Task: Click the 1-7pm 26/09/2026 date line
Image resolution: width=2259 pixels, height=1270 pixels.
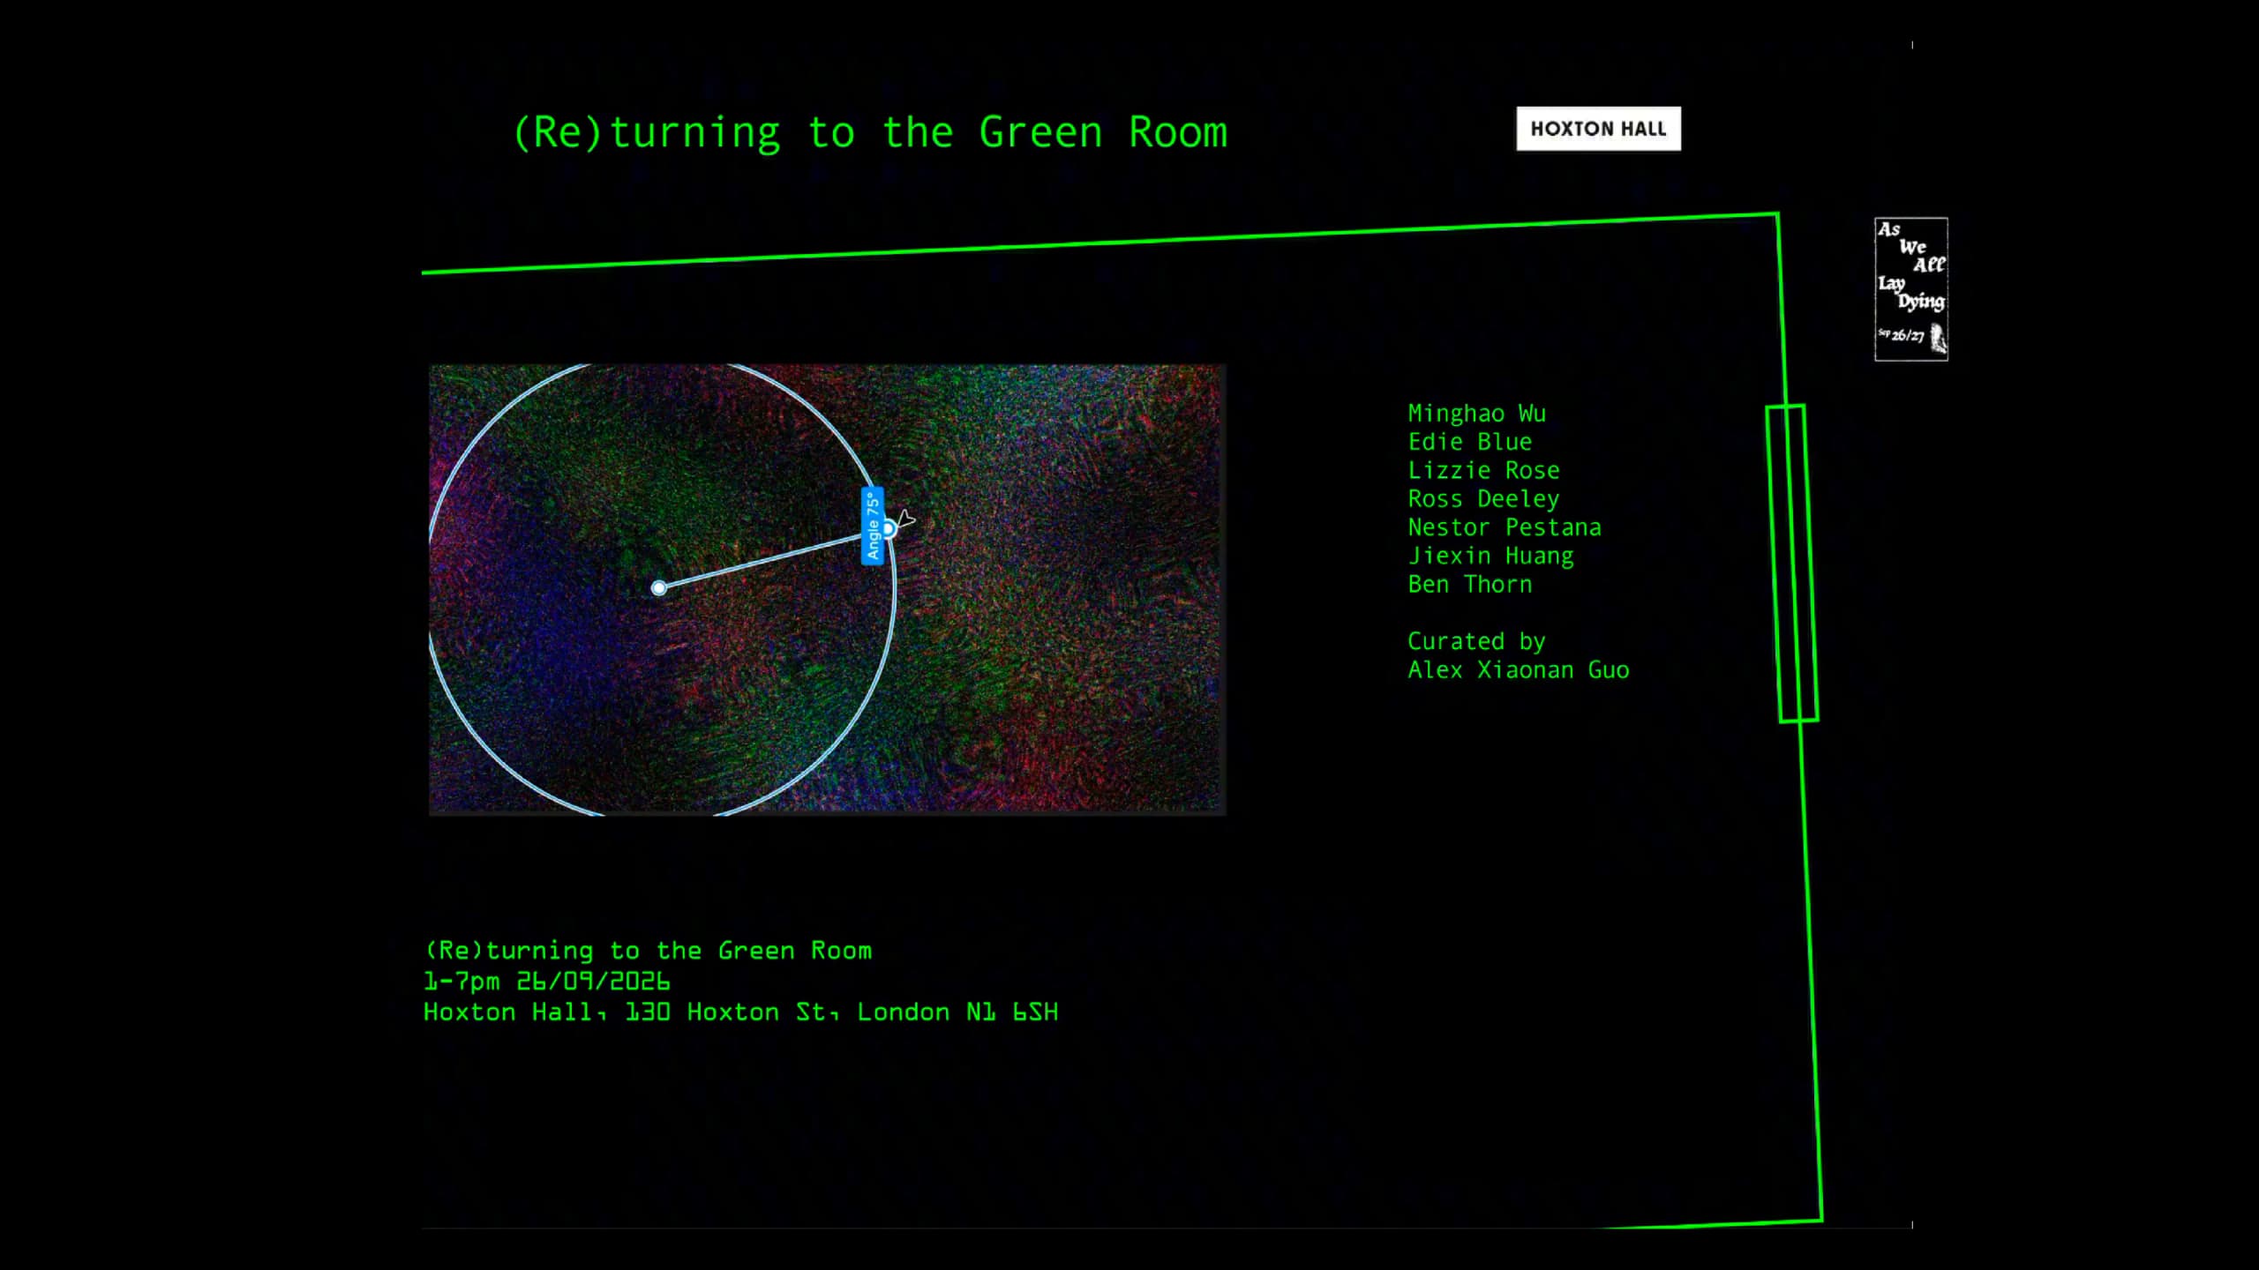Action: pos(546,981)
